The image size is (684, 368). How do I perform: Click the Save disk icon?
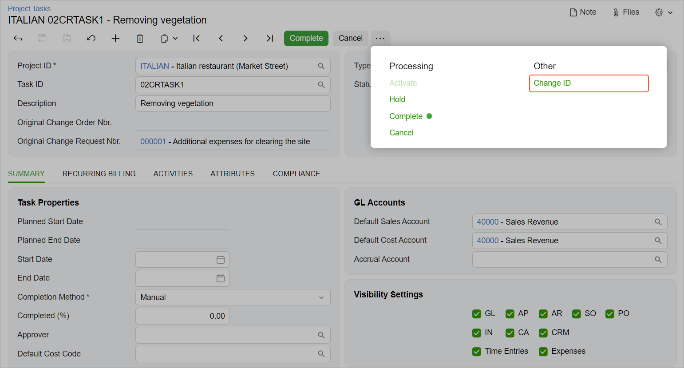67,38
